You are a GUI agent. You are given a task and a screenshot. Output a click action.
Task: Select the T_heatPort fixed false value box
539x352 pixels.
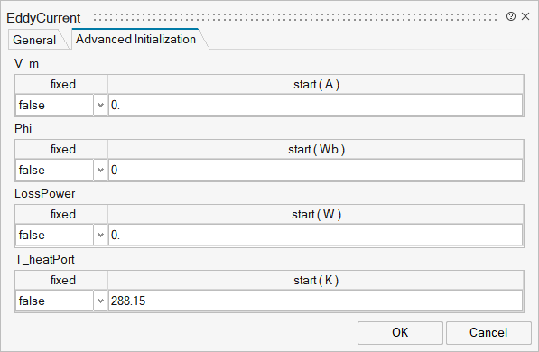point(55,301)
